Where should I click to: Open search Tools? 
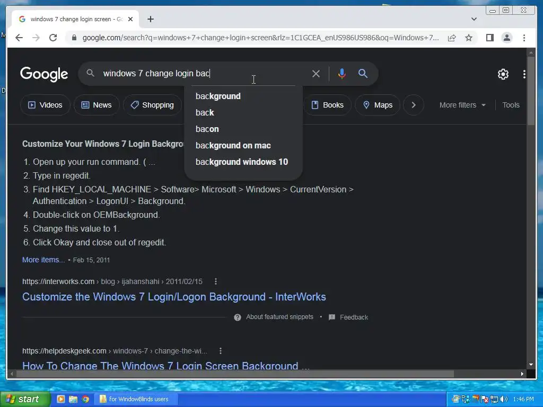click(x=511, y=105)
